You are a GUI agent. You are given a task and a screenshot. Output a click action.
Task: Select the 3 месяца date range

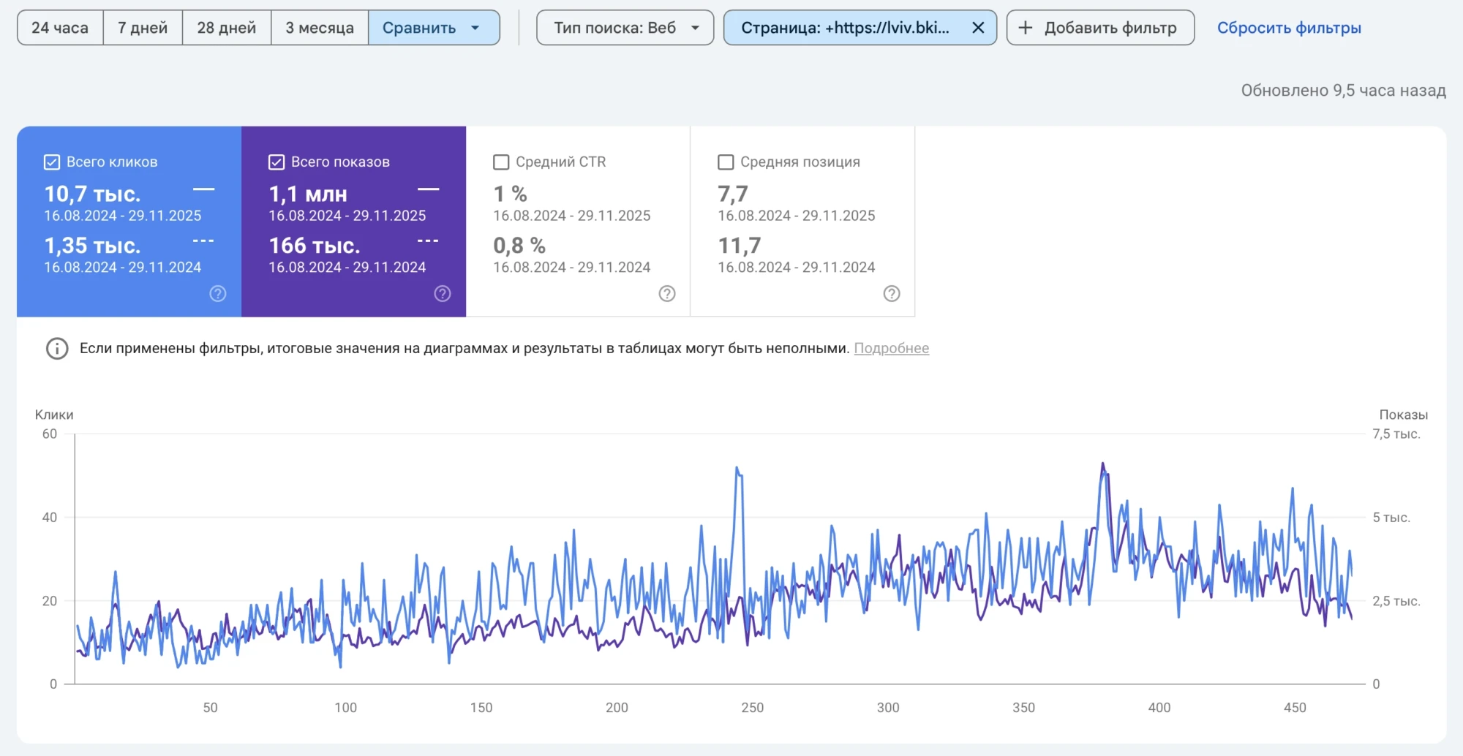click(x=320, y=28)
